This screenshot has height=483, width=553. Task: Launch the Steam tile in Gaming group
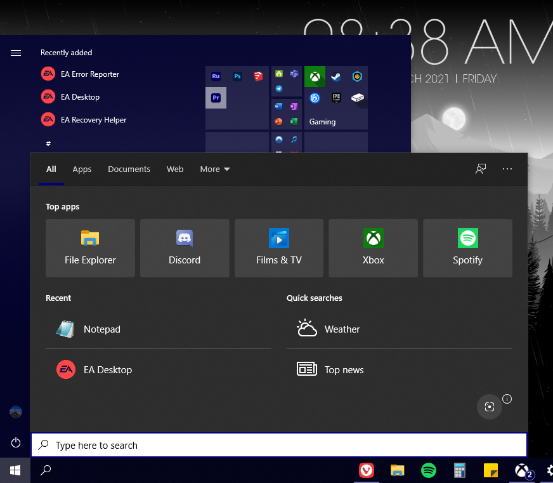tap(336, 76)
